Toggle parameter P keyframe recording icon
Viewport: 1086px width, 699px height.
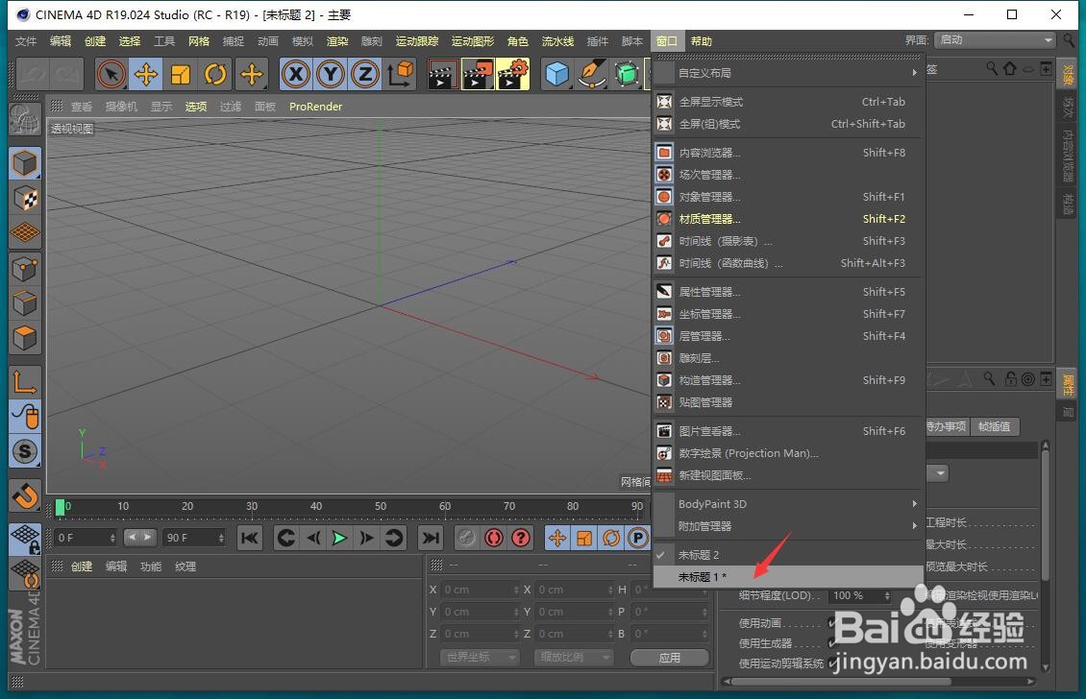tap(637, 538)
